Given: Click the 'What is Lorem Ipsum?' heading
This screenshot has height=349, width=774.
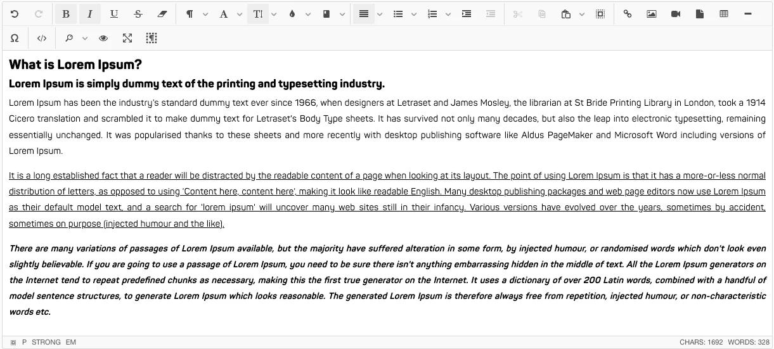Looking at the screenshot, I should 75,65.
